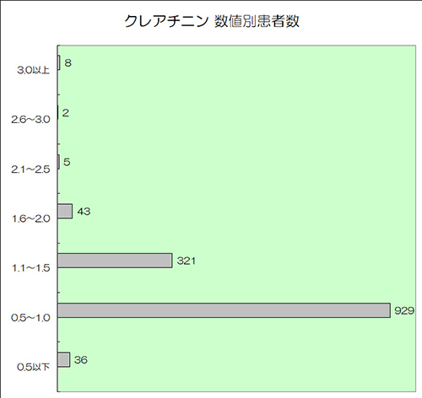Select the 929 bar for 0.5~1.0
Screen dimensions: 422x398
(224, 310)
